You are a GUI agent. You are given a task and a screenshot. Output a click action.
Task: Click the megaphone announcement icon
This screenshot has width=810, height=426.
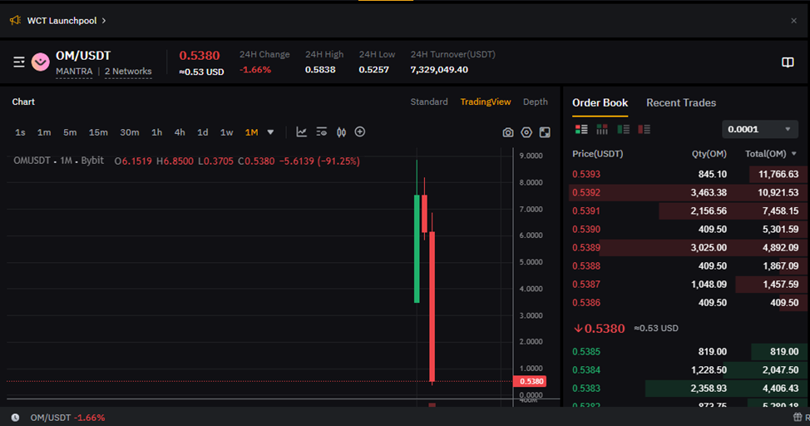tap(15, 20)
